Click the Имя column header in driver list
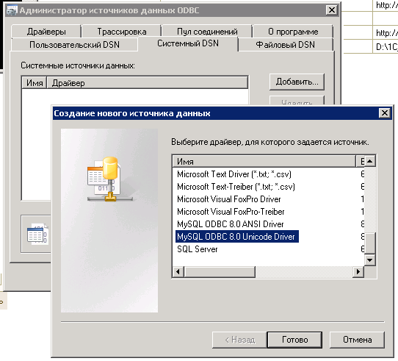Image resolution: width=398 pixels, height=361 pixels. 264,162
